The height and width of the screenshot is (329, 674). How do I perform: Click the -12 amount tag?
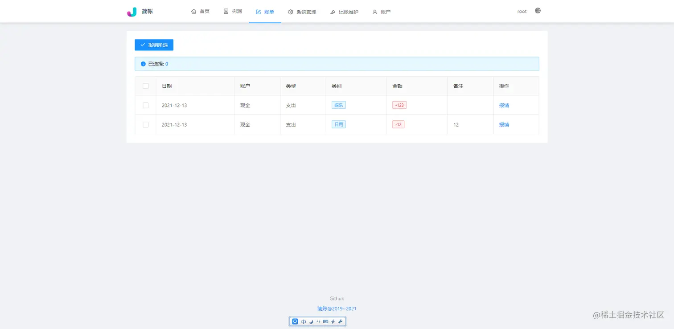[x=398, y=124]
